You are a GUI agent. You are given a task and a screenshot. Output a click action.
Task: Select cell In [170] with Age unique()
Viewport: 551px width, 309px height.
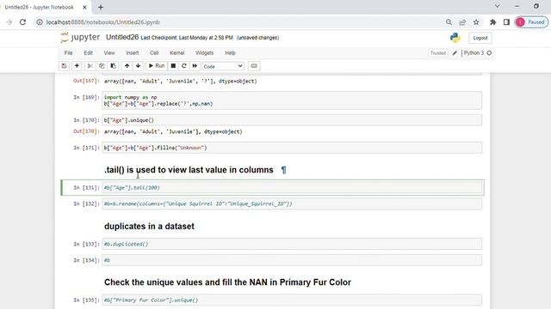coord(292,120)
